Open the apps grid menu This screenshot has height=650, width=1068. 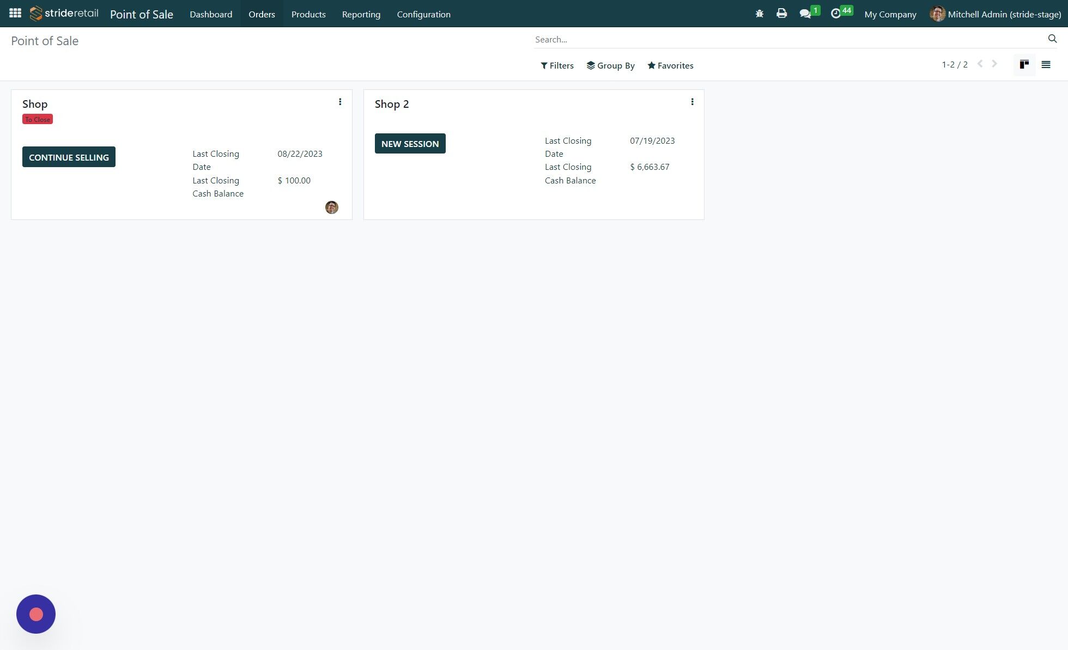(15, 13)
